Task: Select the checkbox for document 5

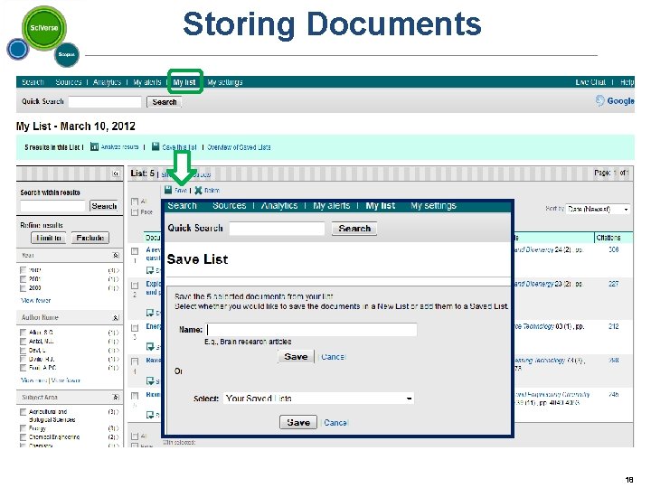Action: [x=135, y=396]
